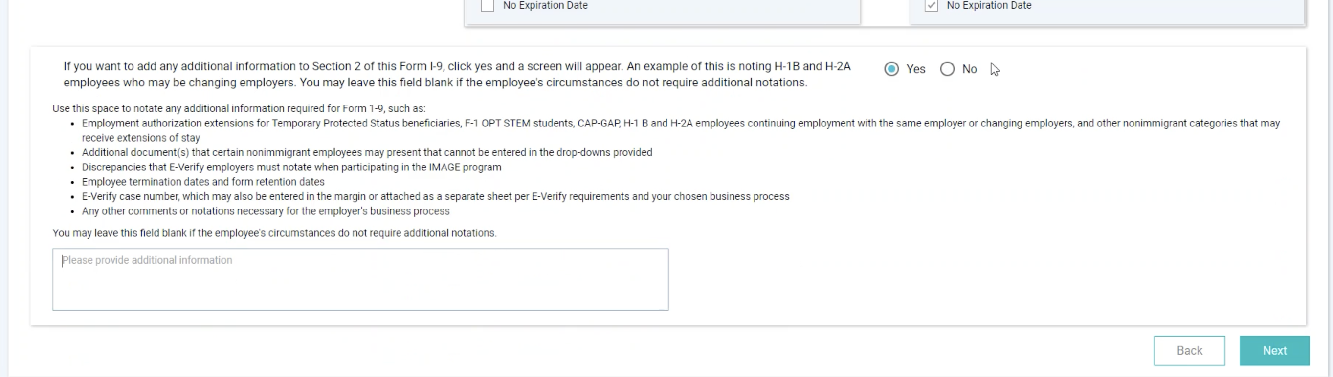This screenshot has width=1333, height=377.
Task: Click the IMAGE program discrepancies bullet
Action: pos(291,168)
